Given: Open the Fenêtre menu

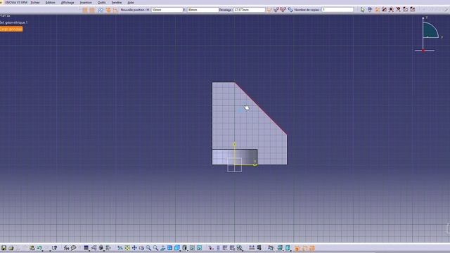Looking at the screenshot, I should pos(117,2).
